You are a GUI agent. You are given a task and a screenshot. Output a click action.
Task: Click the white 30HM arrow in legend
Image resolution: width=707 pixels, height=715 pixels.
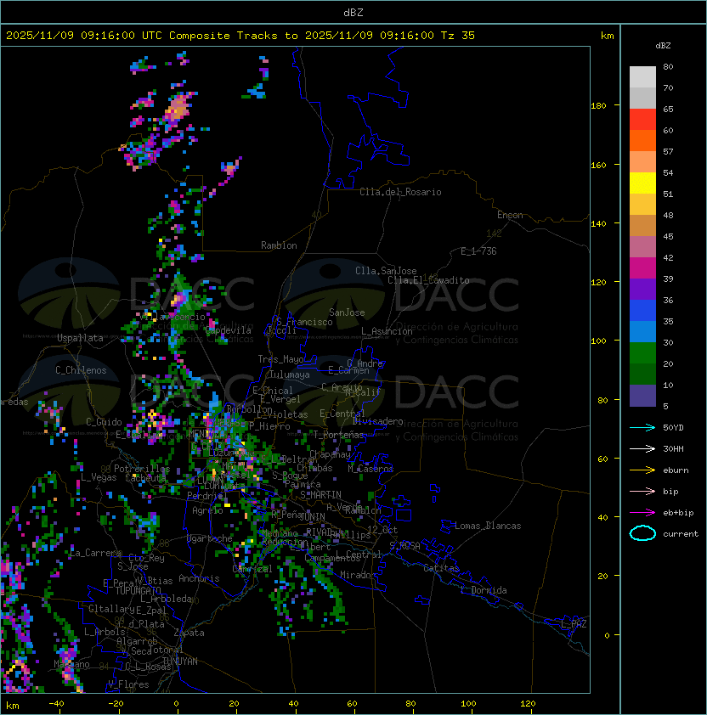point(642,448)
